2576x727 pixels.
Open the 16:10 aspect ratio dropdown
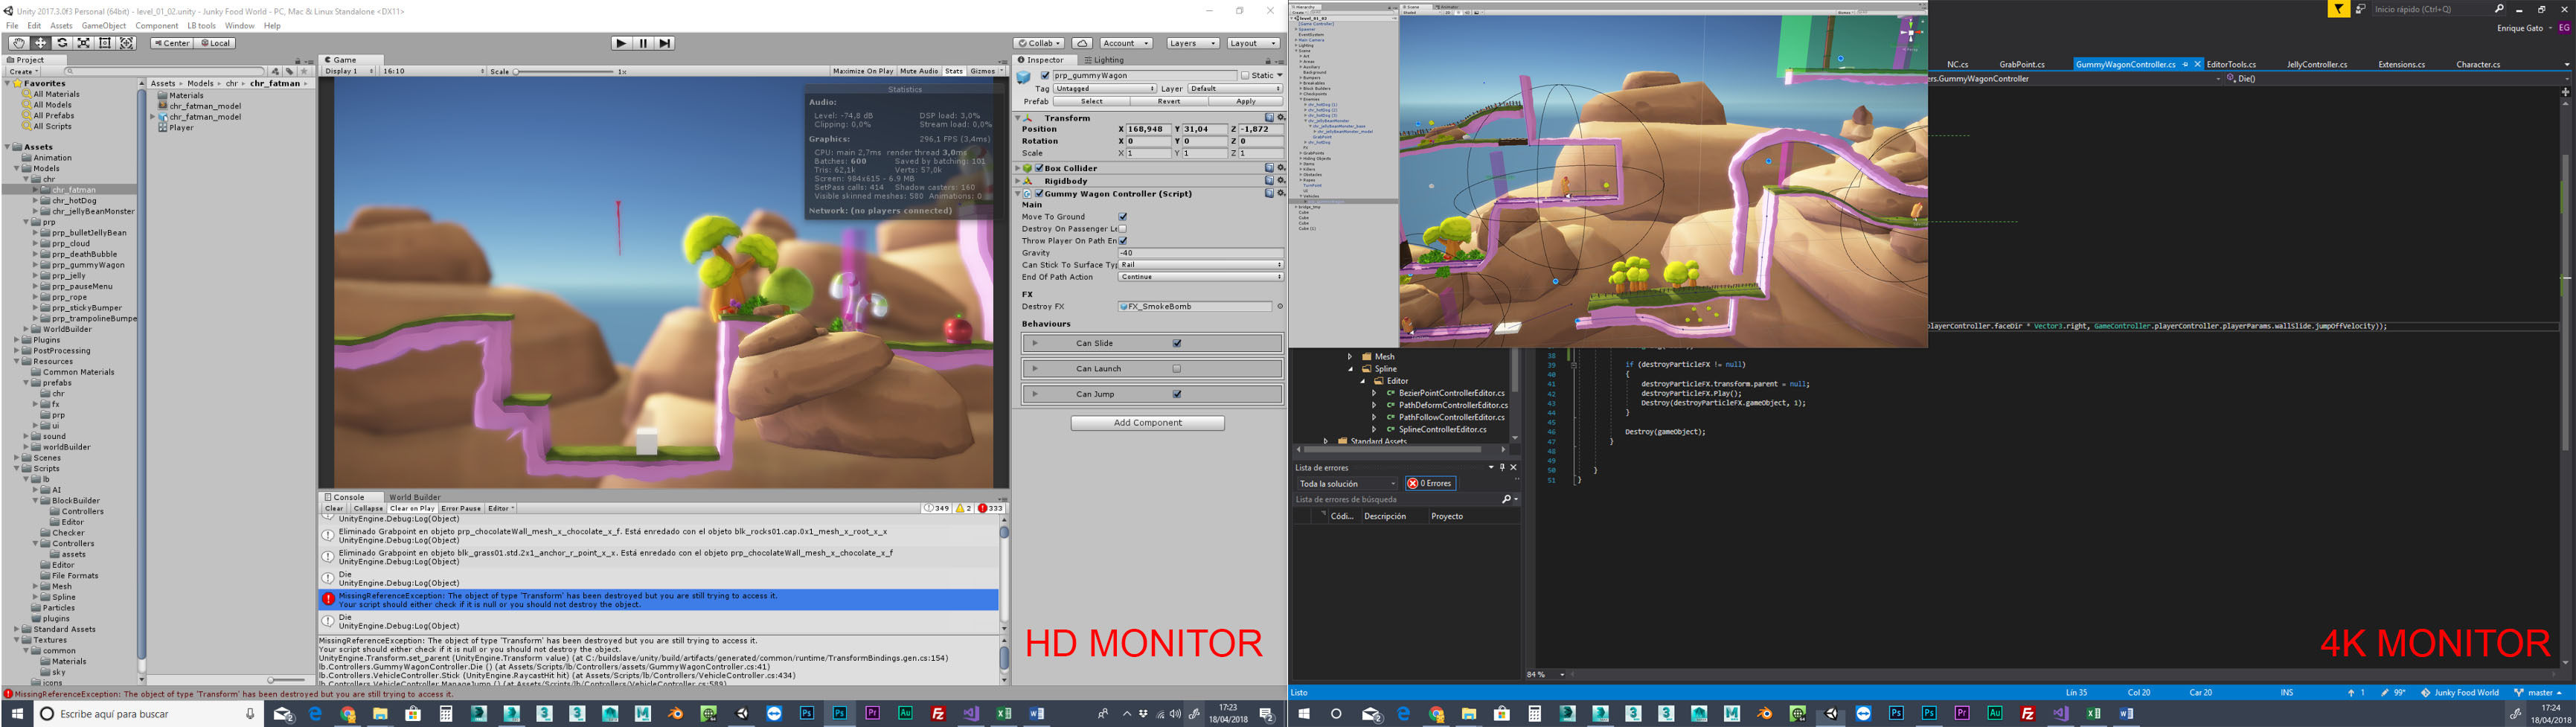433,71
